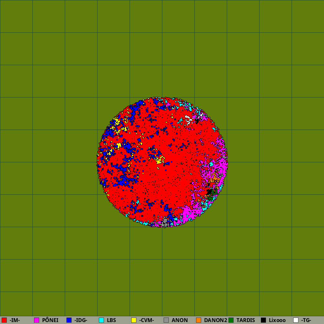
Task: Select the LBS team label
Action: 111,320
